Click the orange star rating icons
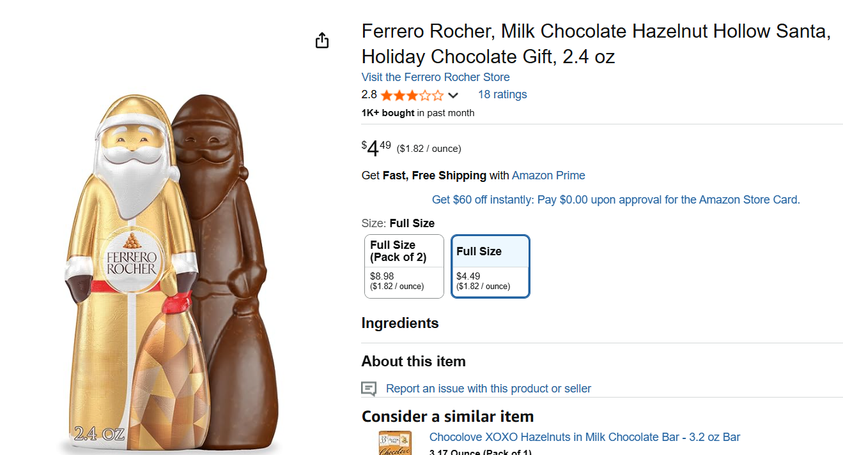Image resolution: width=843 pixels, height=455 pixels. click(x=412, y=96)
